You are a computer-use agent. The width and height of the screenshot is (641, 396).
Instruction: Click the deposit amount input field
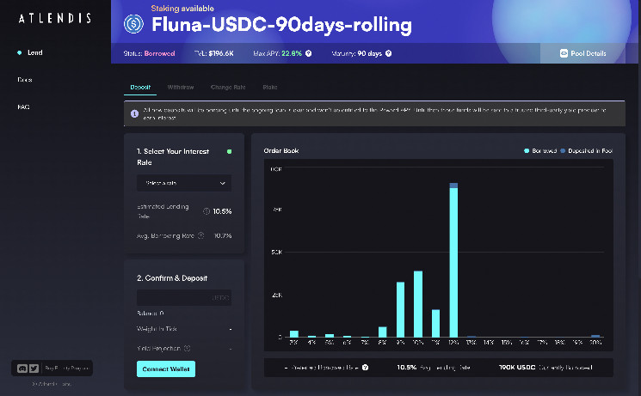coord(184,297)
